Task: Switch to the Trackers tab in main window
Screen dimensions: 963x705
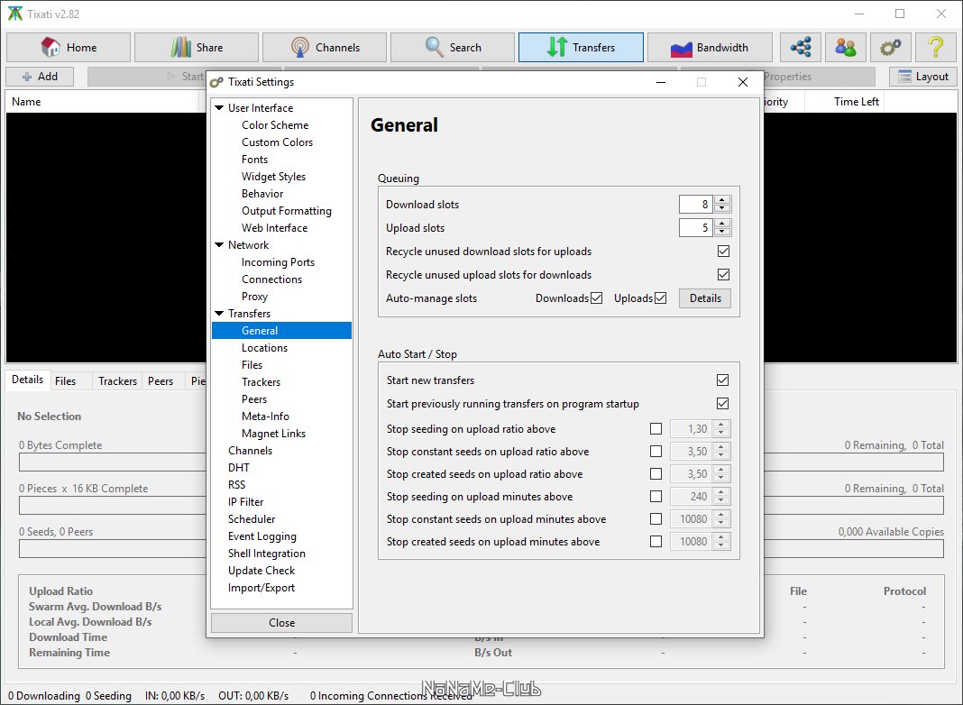Action: pyautogui.click(x=117, y=381)
